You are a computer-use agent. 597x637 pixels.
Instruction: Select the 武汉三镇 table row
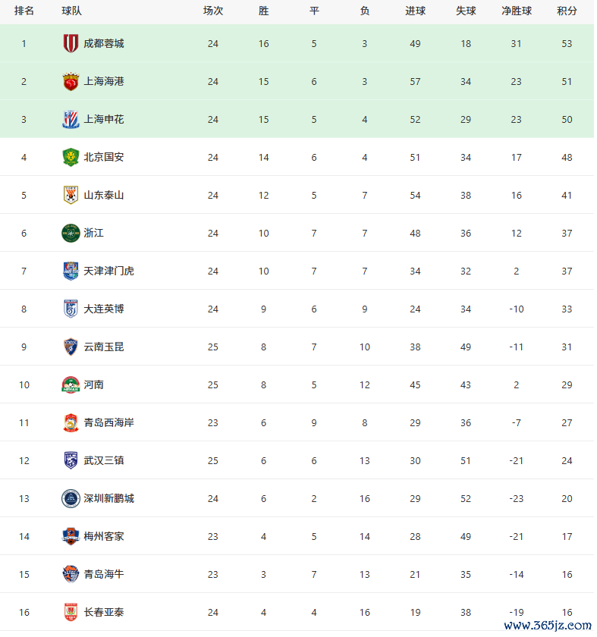(x=297, y=461)
